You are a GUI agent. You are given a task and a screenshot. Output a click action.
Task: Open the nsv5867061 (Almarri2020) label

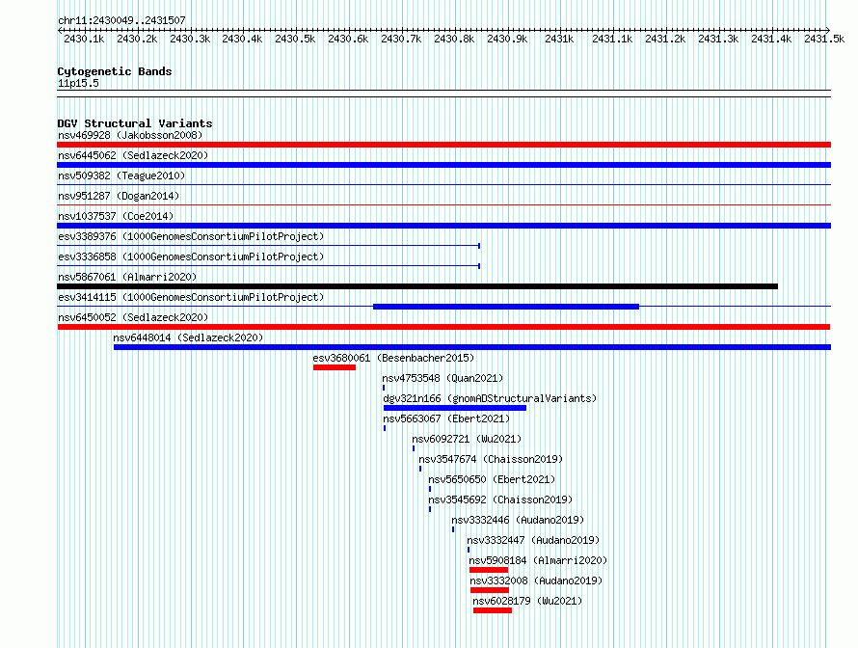click(x=127, y=277)
